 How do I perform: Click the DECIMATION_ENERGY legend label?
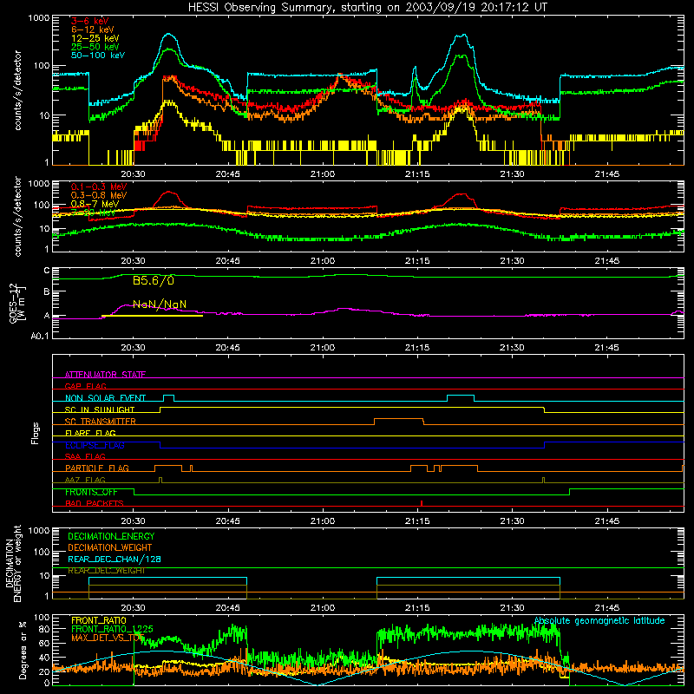(x=111, y=536)
